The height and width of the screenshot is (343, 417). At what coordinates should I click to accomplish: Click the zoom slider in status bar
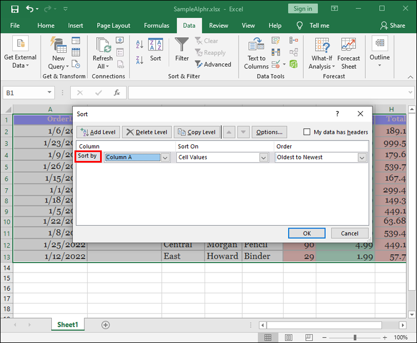[354, 337]
